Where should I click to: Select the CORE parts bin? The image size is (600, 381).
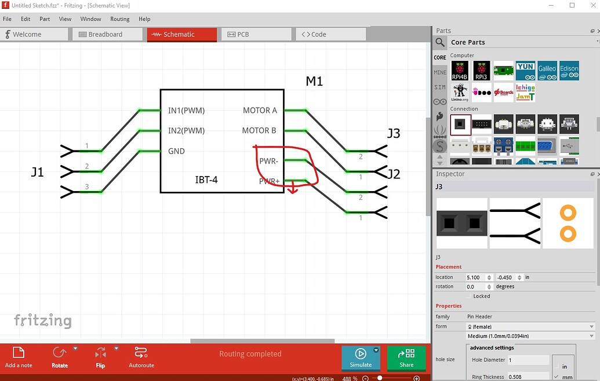(x=439, y=58)
